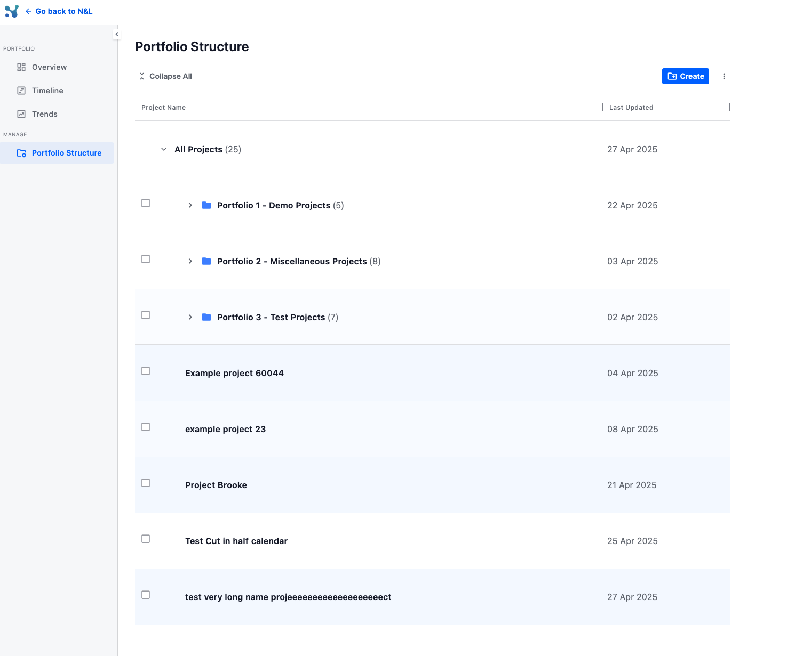Select the Example project 60044 checkbox

146,371
